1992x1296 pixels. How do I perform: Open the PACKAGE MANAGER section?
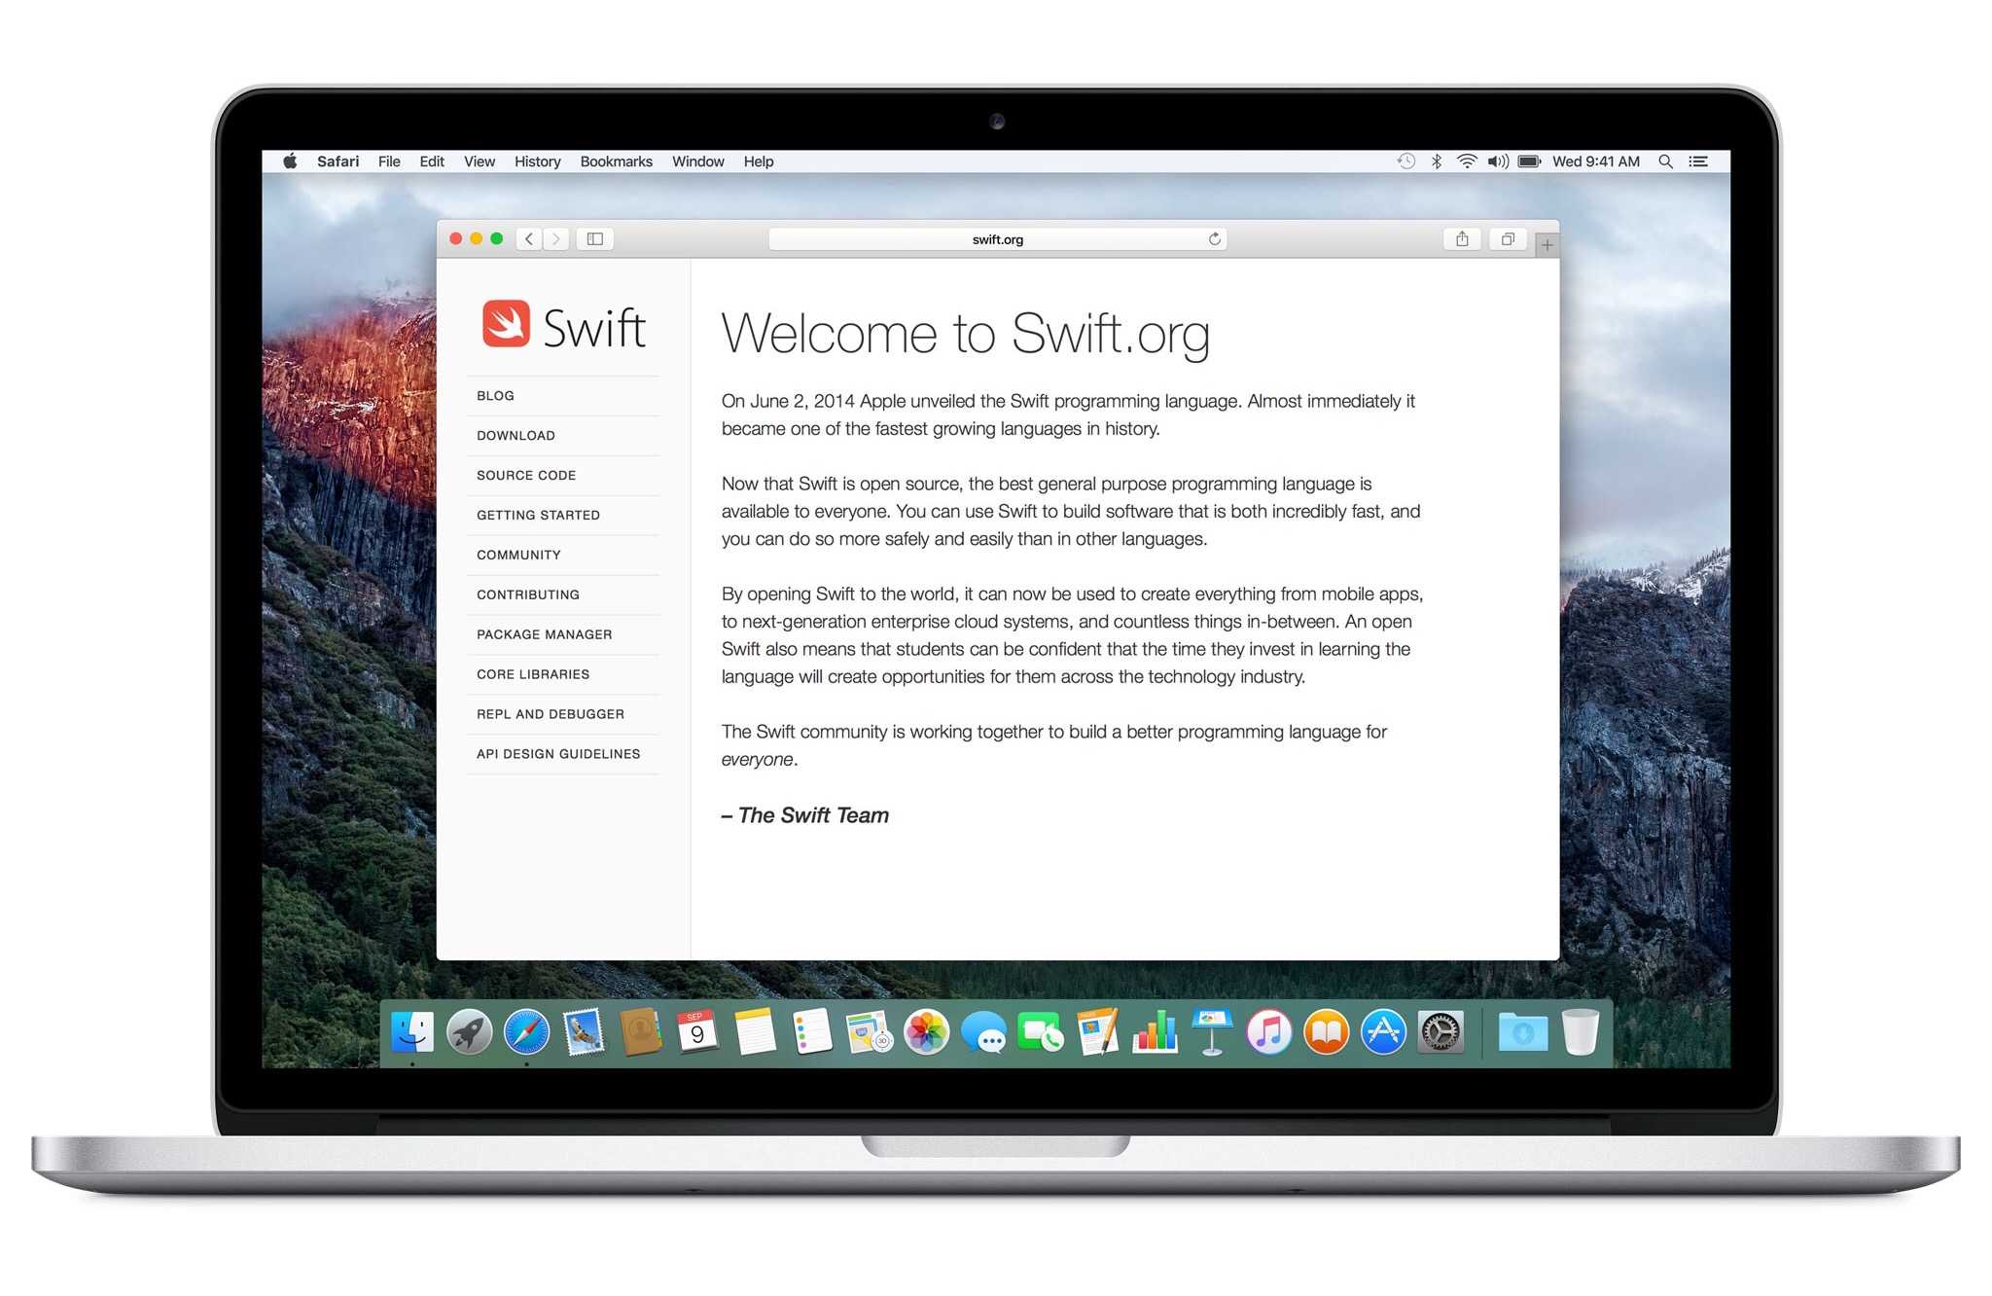click(544, 633)
